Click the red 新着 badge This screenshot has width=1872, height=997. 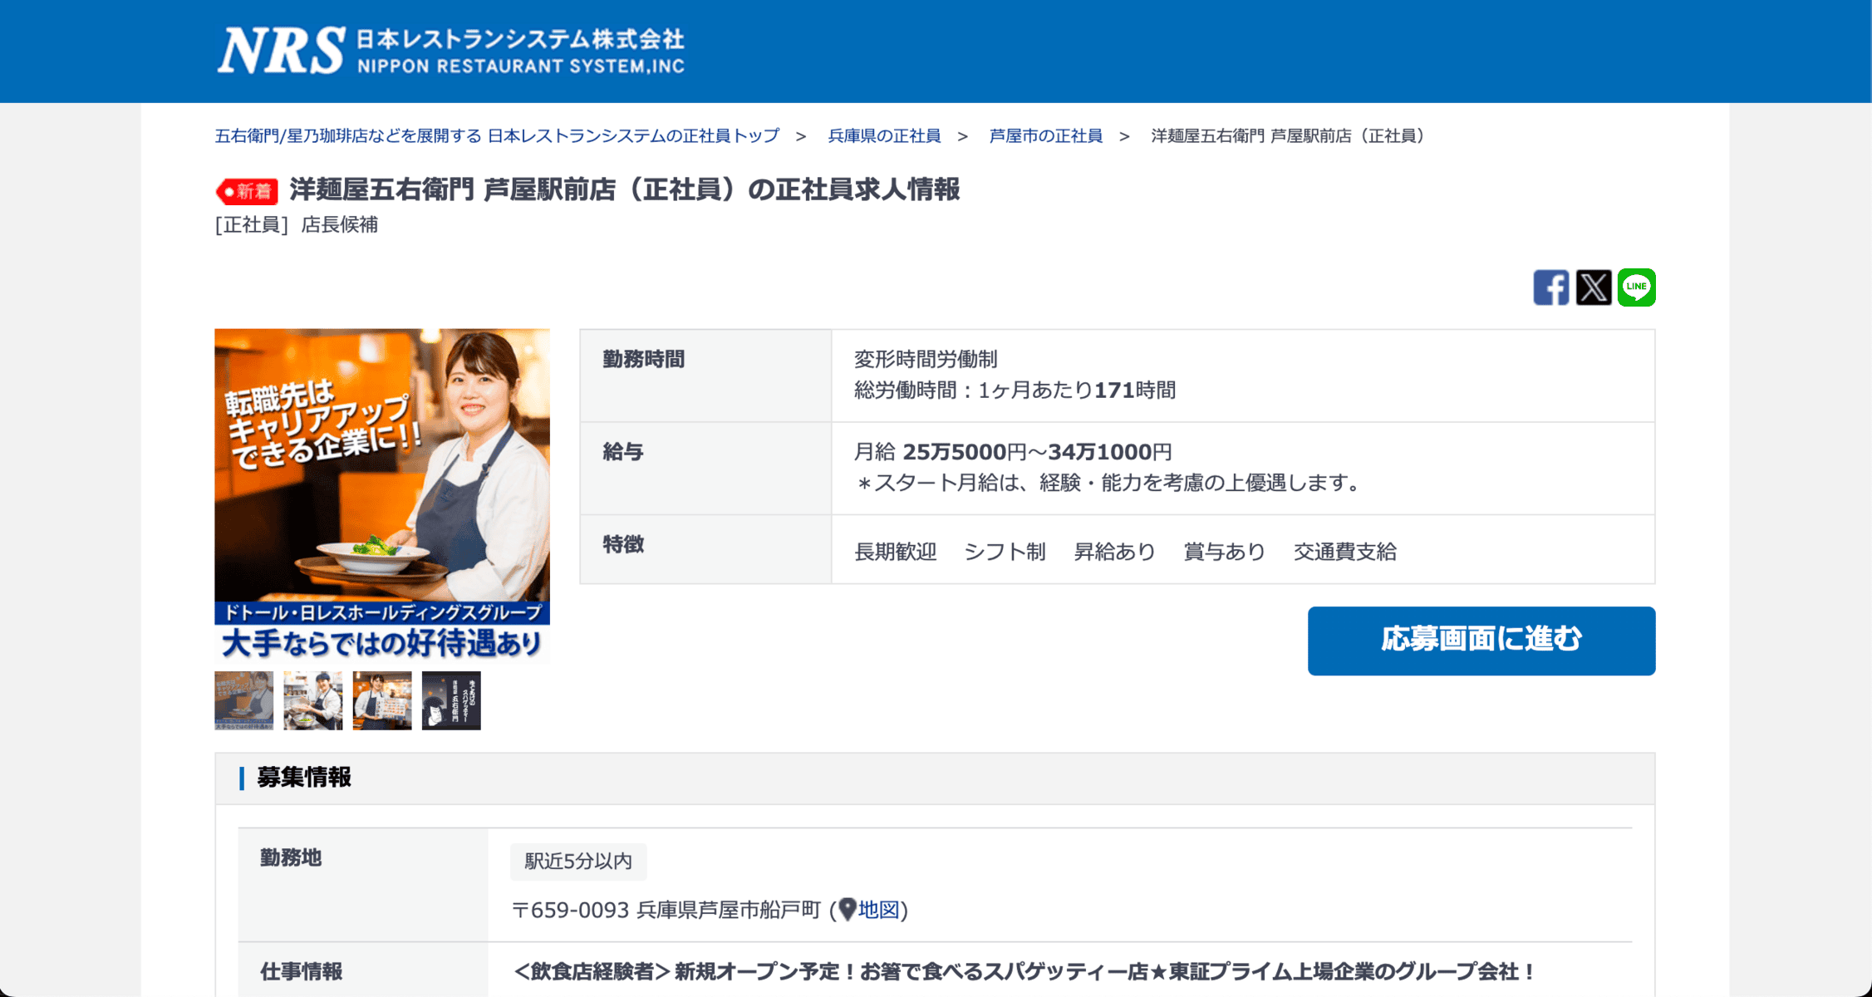[x=247, y=191]
